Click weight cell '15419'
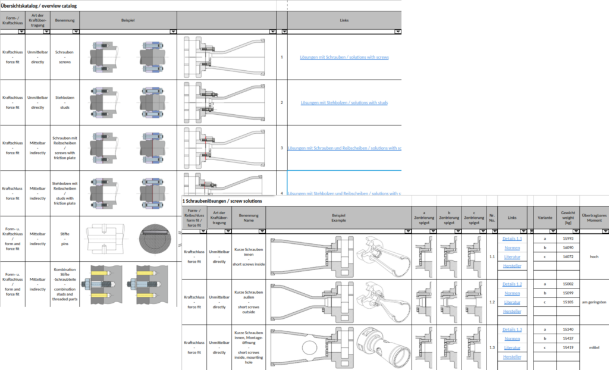The height and width of the screenshot is (370, 609). pyautogui.click(x=568, y=348)
